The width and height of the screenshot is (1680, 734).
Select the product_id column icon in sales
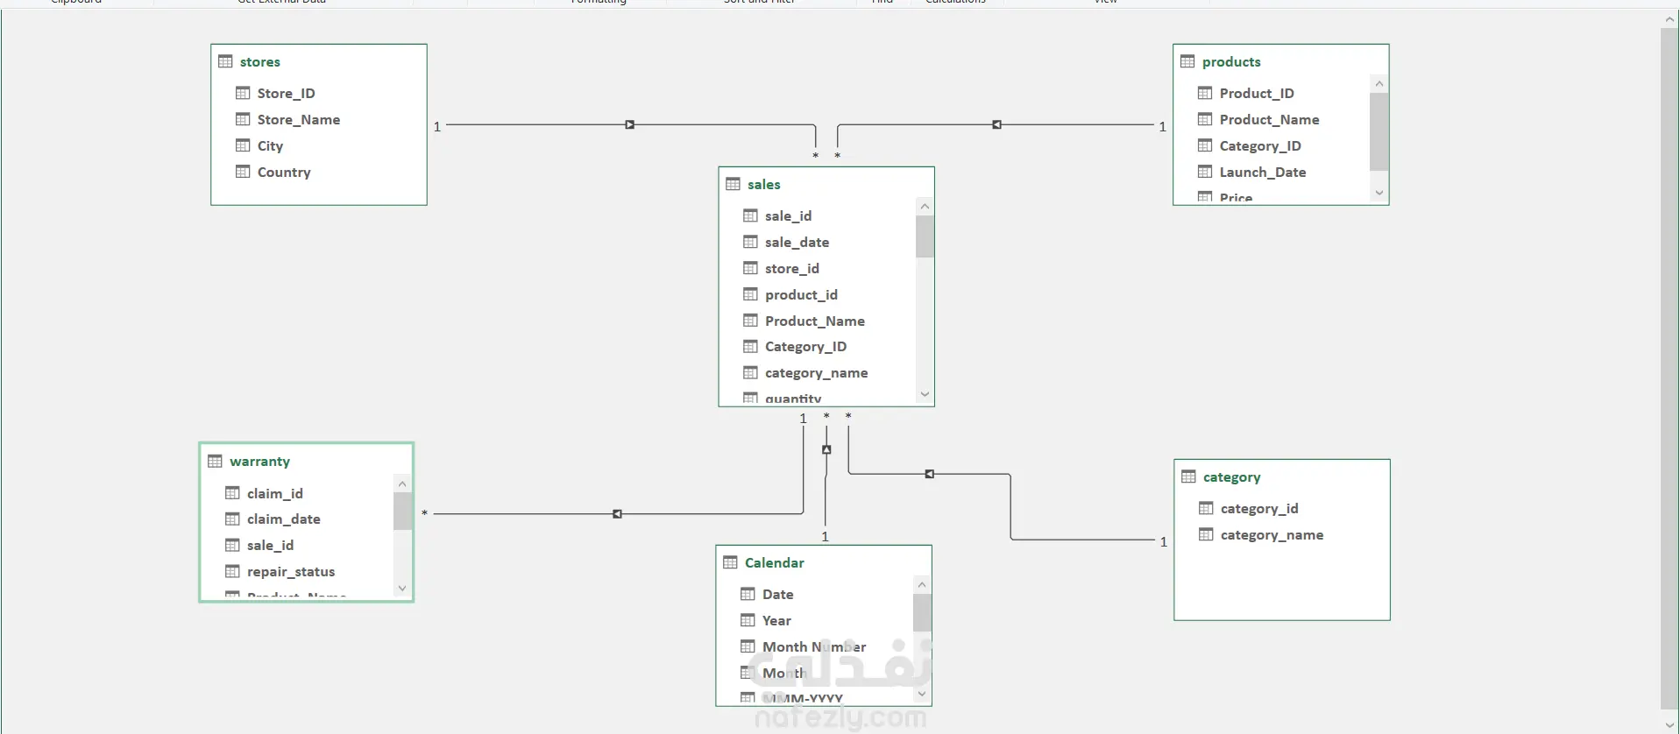(x=750, y=294)
